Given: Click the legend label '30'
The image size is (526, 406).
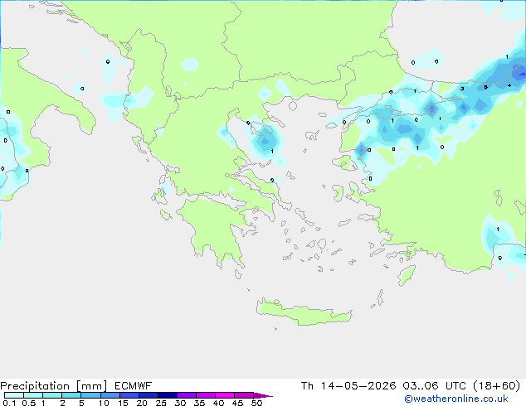Looking at the screenshot, I should 180,403.
